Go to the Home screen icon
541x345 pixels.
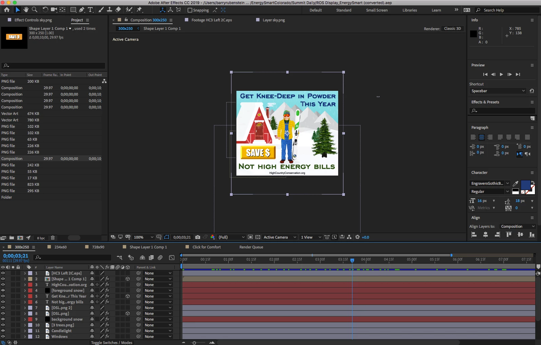tap(7, 10)
